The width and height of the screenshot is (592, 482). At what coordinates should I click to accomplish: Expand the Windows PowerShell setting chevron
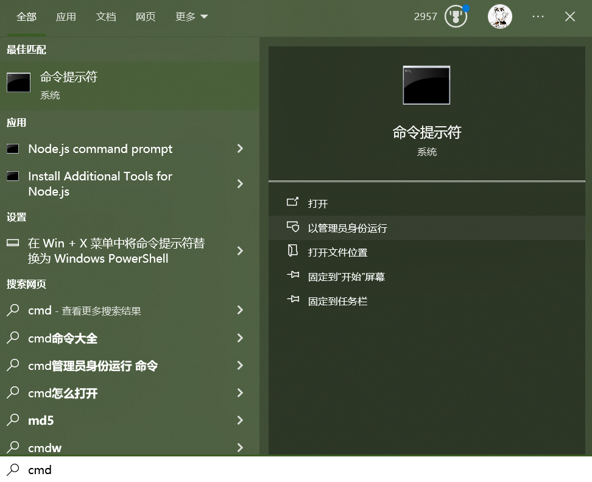pyautogui.click(x=240, y=251)
